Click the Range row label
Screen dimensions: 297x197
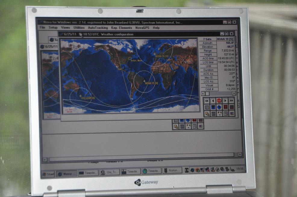click(208, 51)
